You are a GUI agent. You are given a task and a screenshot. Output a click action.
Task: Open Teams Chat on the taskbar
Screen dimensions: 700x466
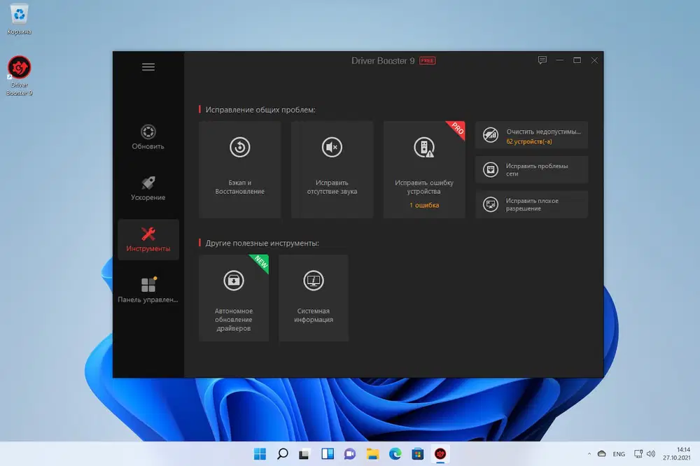(x=349, y=454)
